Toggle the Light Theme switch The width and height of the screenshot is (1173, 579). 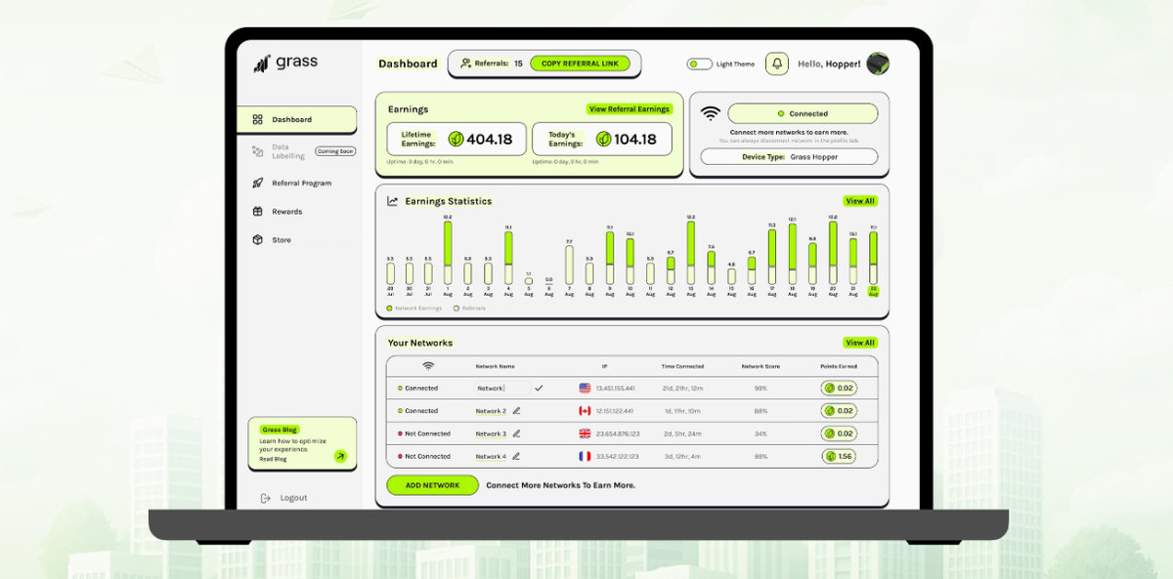pyautogui.click(x=699, y=63)
